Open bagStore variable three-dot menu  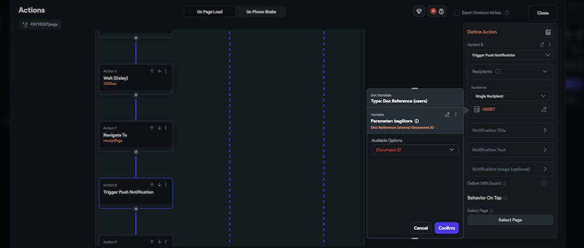456,115
